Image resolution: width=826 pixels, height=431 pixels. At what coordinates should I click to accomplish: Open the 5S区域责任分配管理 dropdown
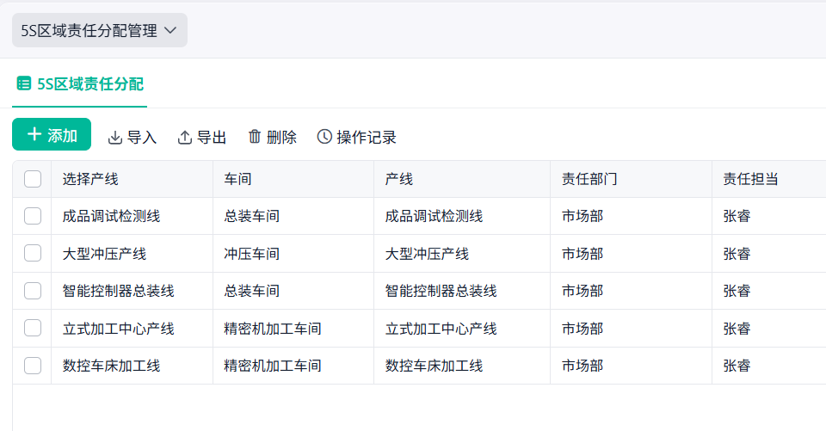(99, 30)
